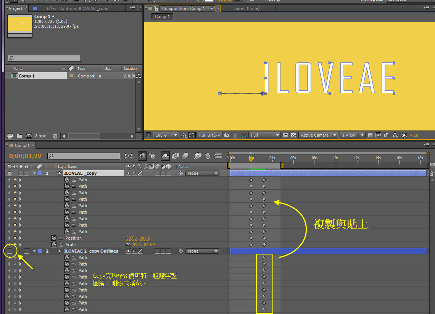Click the timeline search field

84,156
